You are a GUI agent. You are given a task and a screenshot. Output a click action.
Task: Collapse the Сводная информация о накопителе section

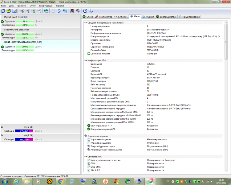(153, 23)
